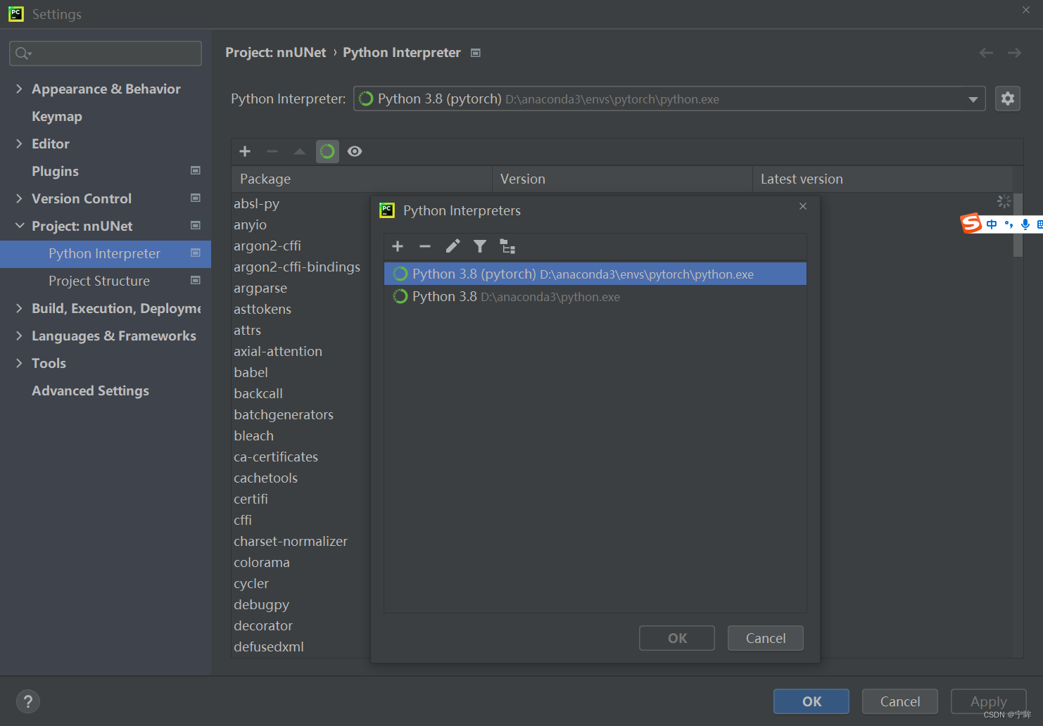
Task: Sort by Package column header
Action: pyautogui.click(x=362, y=179)
